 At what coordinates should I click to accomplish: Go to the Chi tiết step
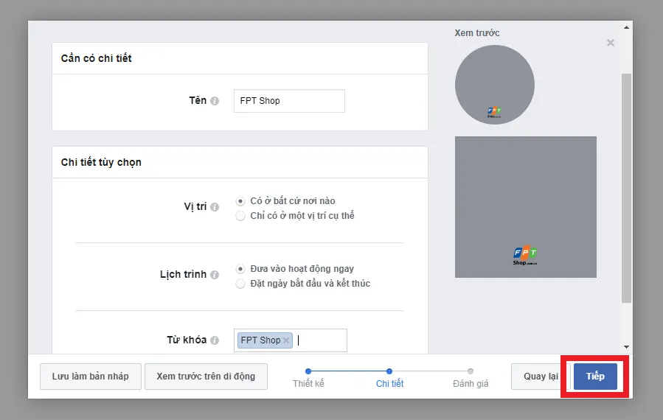click(x=389, y=377)
